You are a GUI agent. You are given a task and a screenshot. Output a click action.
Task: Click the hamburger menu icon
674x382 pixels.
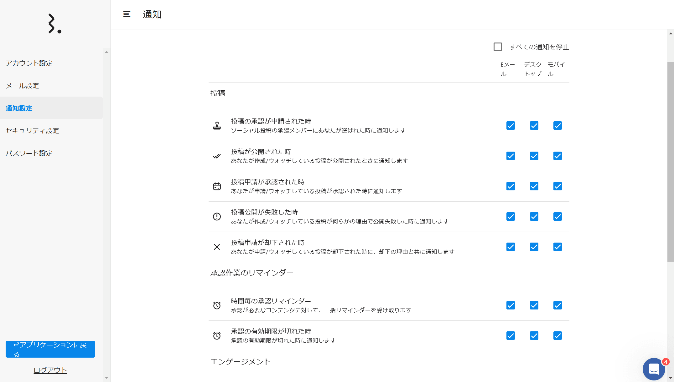tap(127, 14)
